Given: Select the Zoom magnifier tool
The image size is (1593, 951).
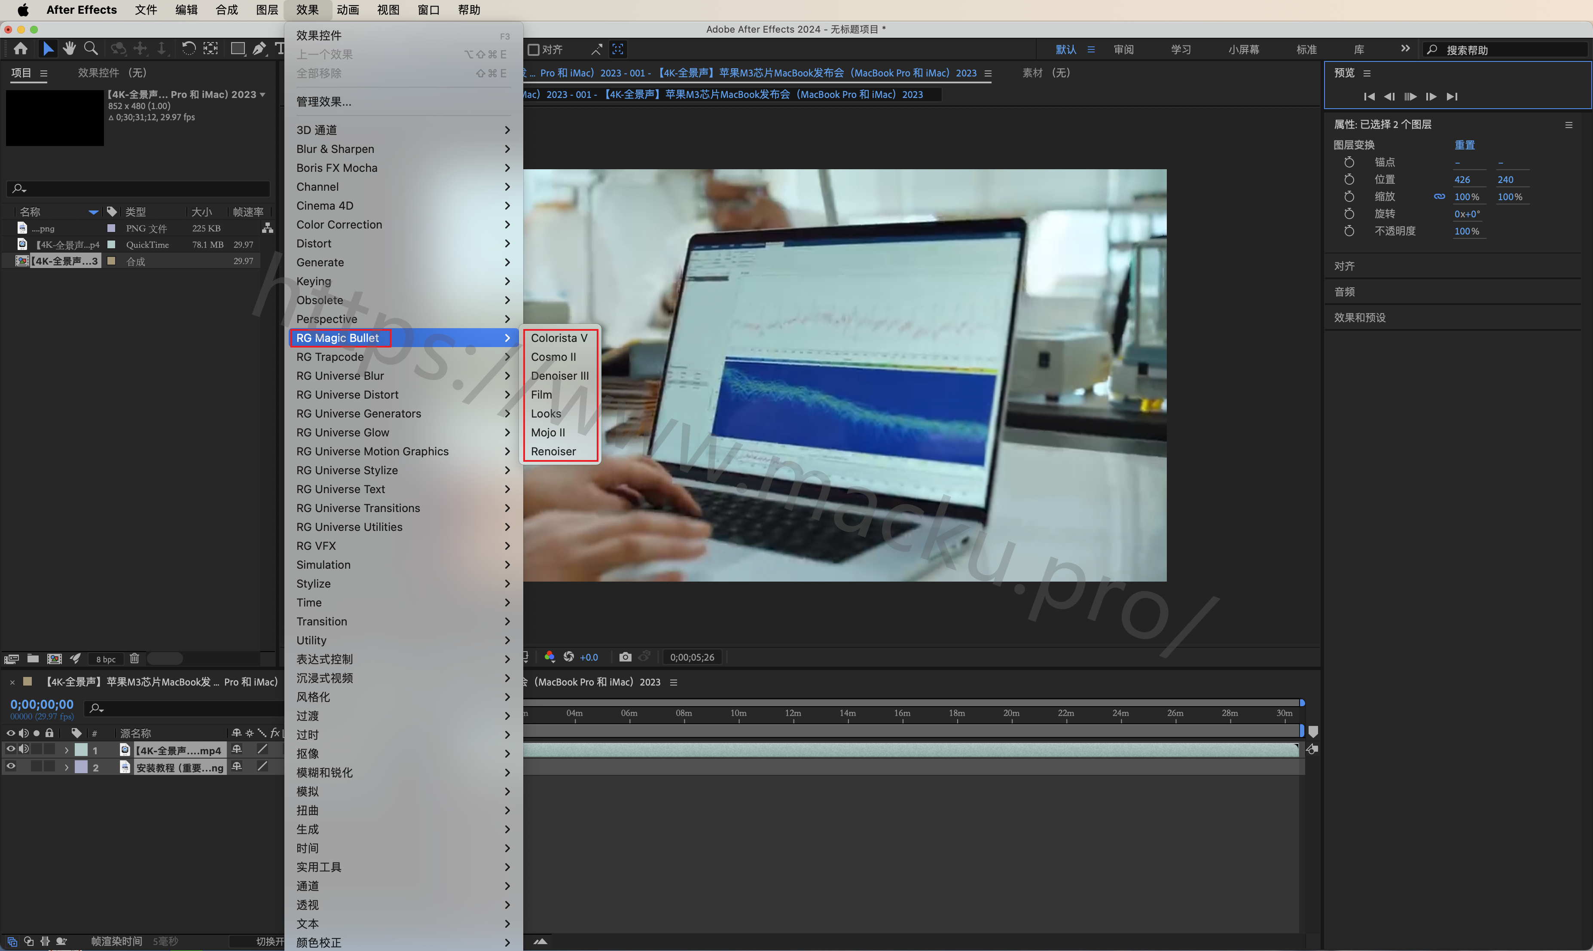Looking at the screenshot, I should coord(91,49).
